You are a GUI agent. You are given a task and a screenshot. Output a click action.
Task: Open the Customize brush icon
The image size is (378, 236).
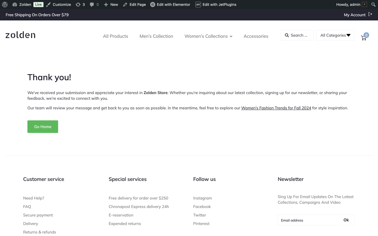[x=48, y=4]
